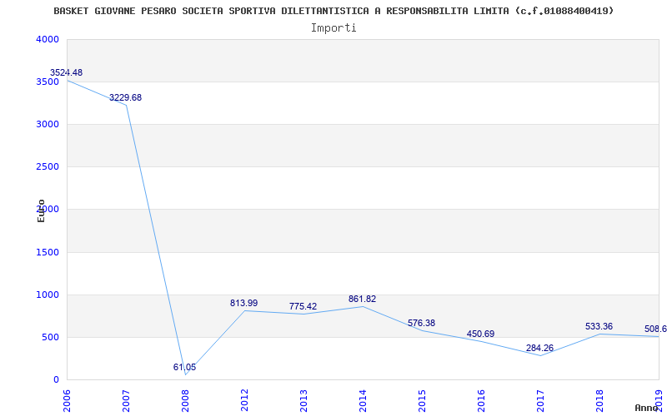Viewport: 667px width, 416px height.
Task: Click the x-axis year 2007 label
Action: pos(126,401)
